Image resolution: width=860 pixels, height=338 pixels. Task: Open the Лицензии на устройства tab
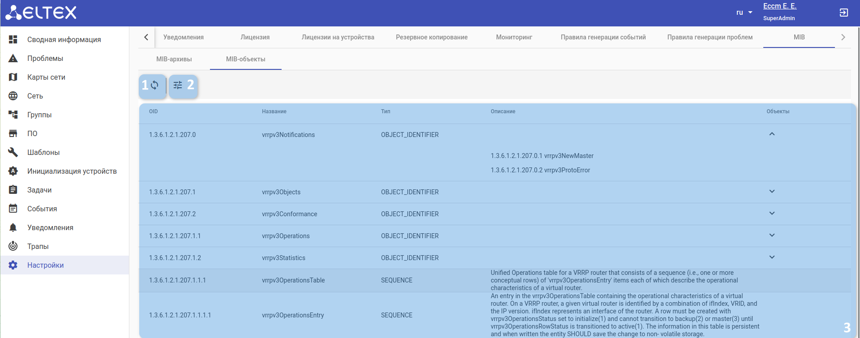pos(338,37)
